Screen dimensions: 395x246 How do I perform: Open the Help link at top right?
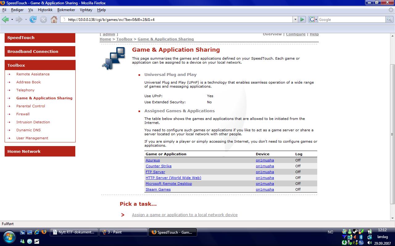[x=314, y=34]
